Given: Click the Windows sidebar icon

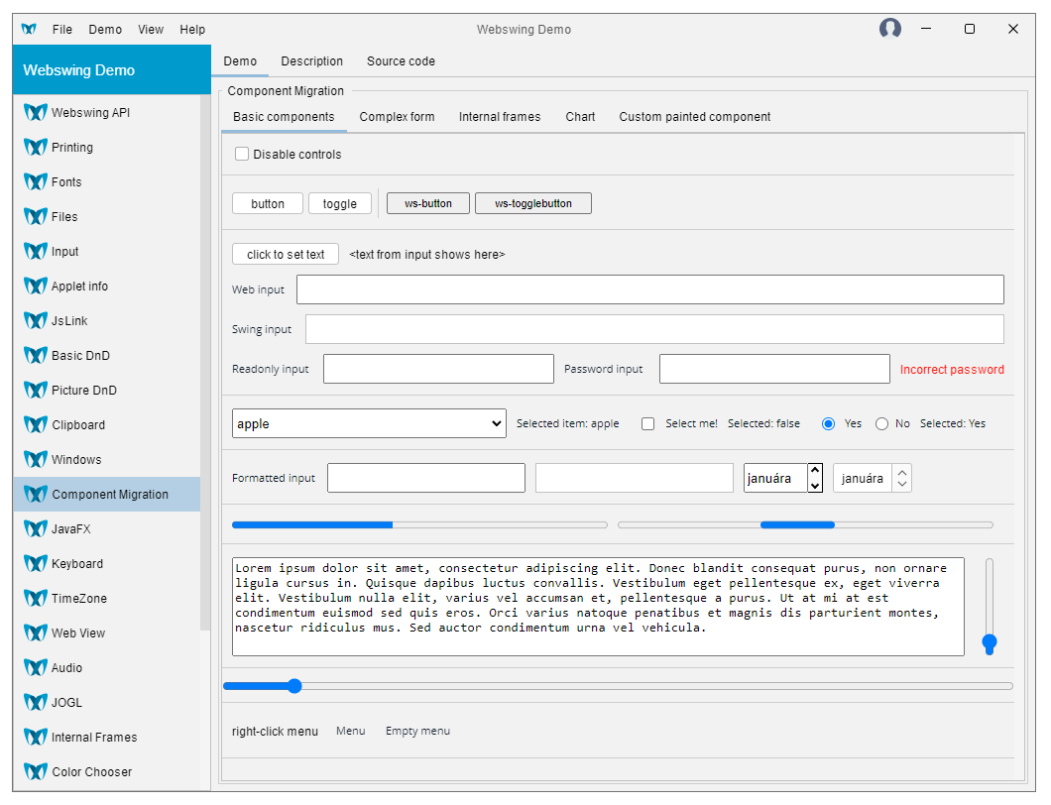Looking at the screenshot, I should pyautogui.click(x=36, y=459).
